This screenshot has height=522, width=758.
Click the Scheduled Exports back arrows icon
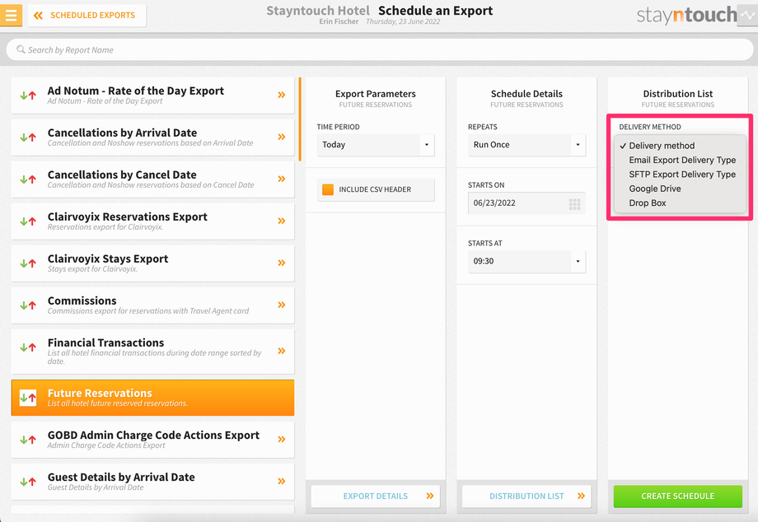(38, 16)
